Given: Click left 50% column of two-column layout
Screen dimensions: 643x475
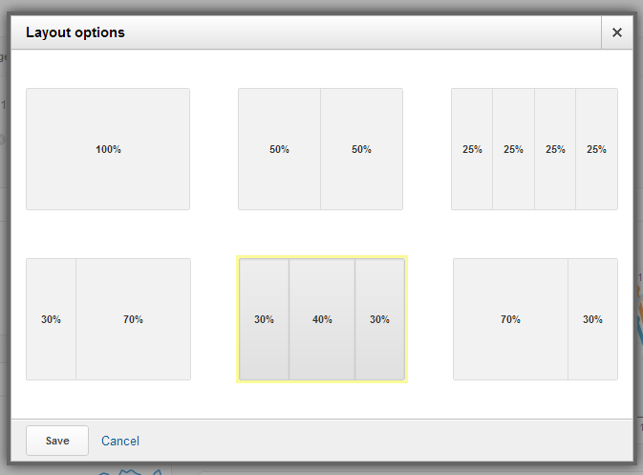Looking at the screenshot, I should click(279, 149).
